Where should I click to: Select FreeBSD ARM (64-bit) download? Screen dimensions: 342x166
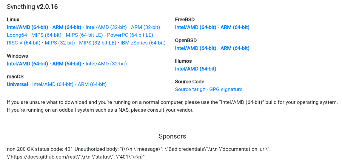pos(235,27)
